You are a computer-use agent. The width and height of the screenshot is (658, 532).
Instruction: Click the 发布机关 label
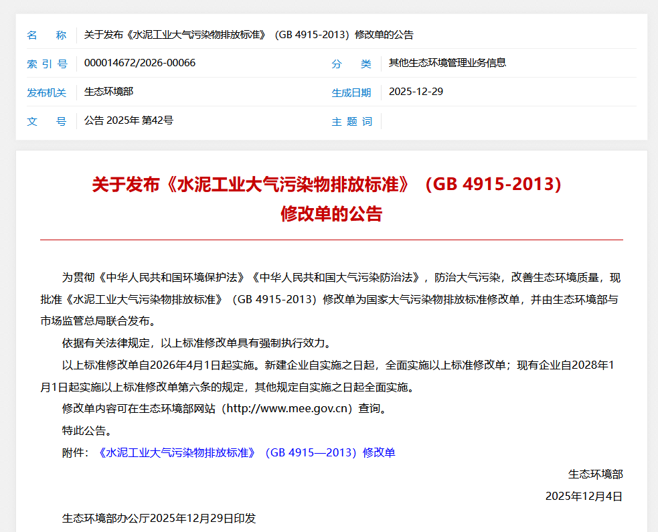tap(47, 92)
